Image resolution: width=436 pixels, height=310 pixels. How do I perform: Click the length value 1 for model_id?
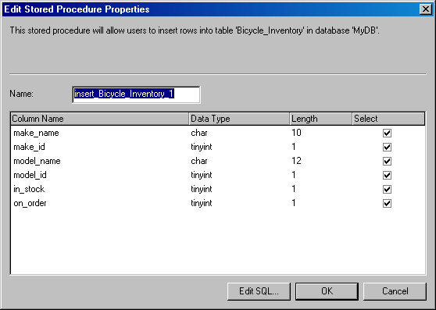point(294,175)
